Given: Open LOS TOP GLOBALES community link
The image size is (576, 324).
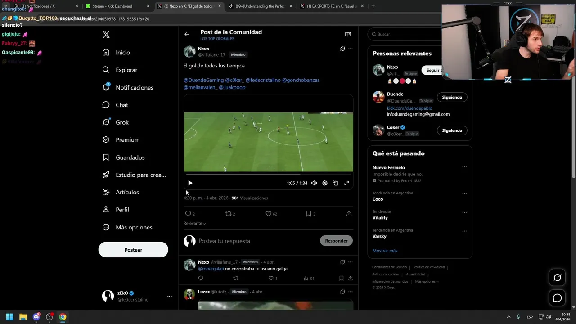Looking at the screenshot, I should 217,39.
